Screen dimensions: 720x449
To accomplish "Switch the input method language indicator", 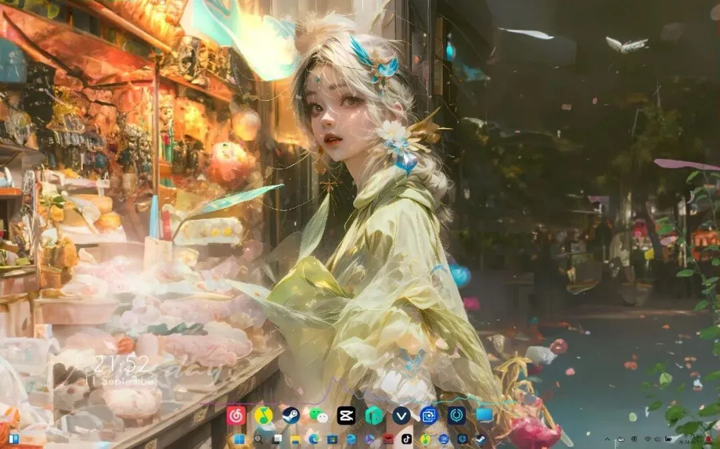I will 634,440.
